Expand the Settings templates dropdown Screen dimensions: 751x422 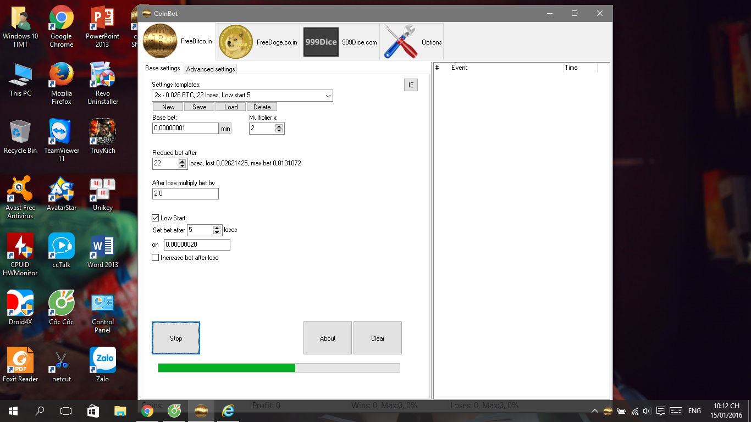coord(328,96)
